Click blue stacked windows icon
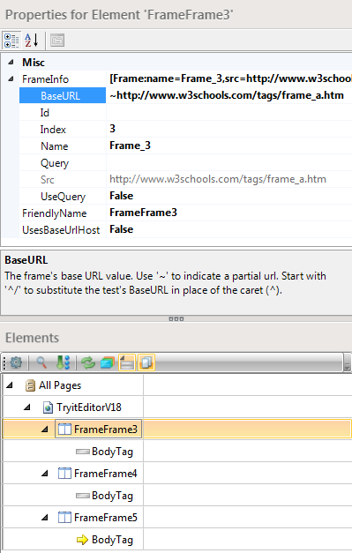 click(108, 362)
